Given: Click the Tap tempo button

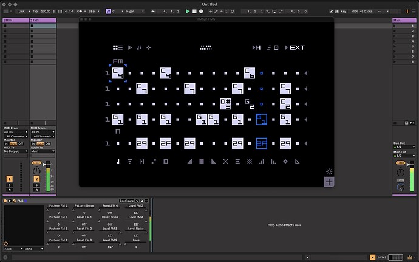Looking at the screenshot, I should (x=35, y=11).
